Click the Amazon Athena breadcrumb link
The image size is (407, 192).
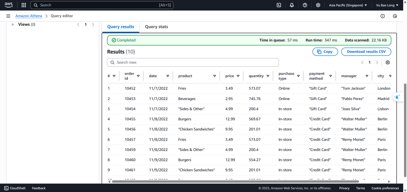click(29, 16)
